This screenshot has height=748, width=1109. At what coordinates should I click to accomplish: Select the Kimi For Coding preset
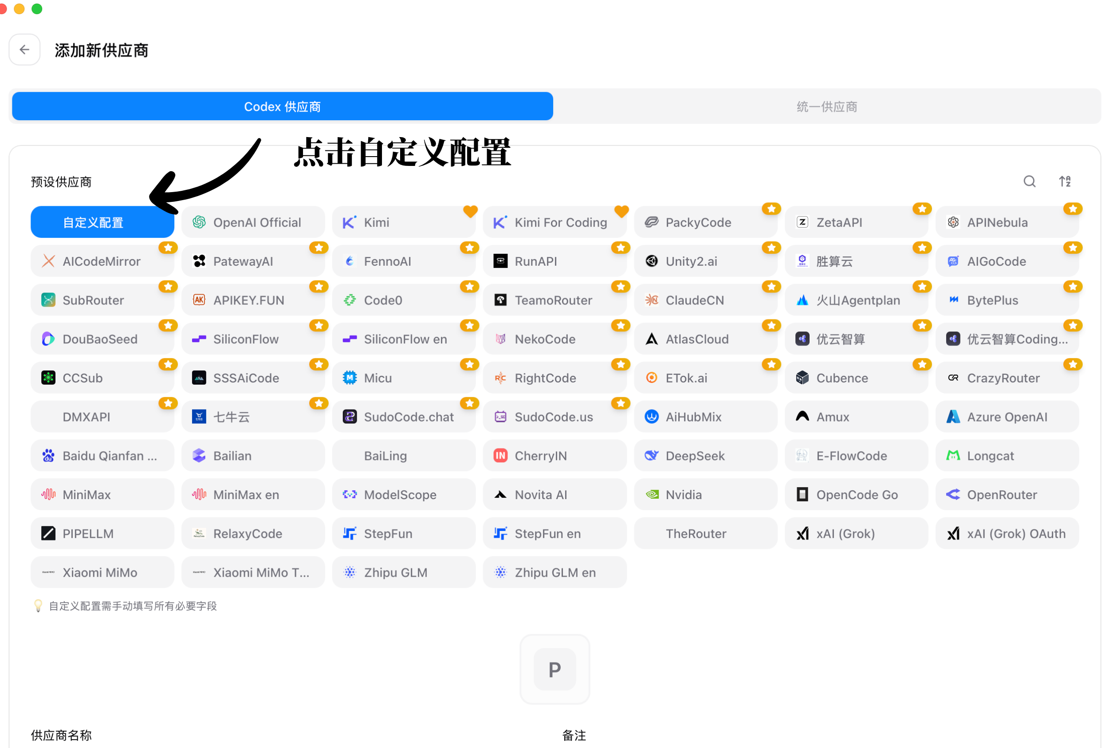click(555, 222)
